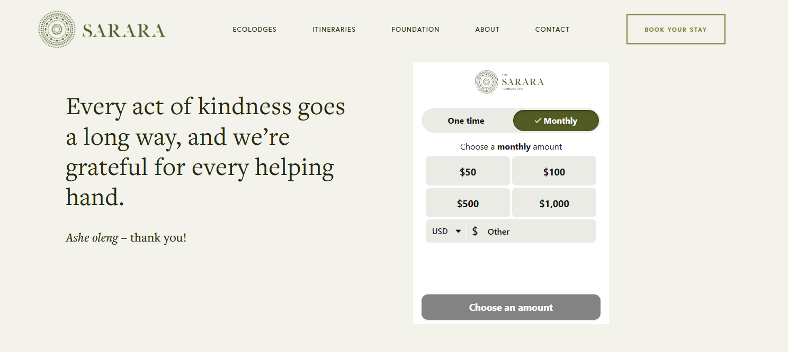Choose the $1,000 donation amount
Image resolution: width=788 pixels, height=352 pixels.
[x=554, y=202]
